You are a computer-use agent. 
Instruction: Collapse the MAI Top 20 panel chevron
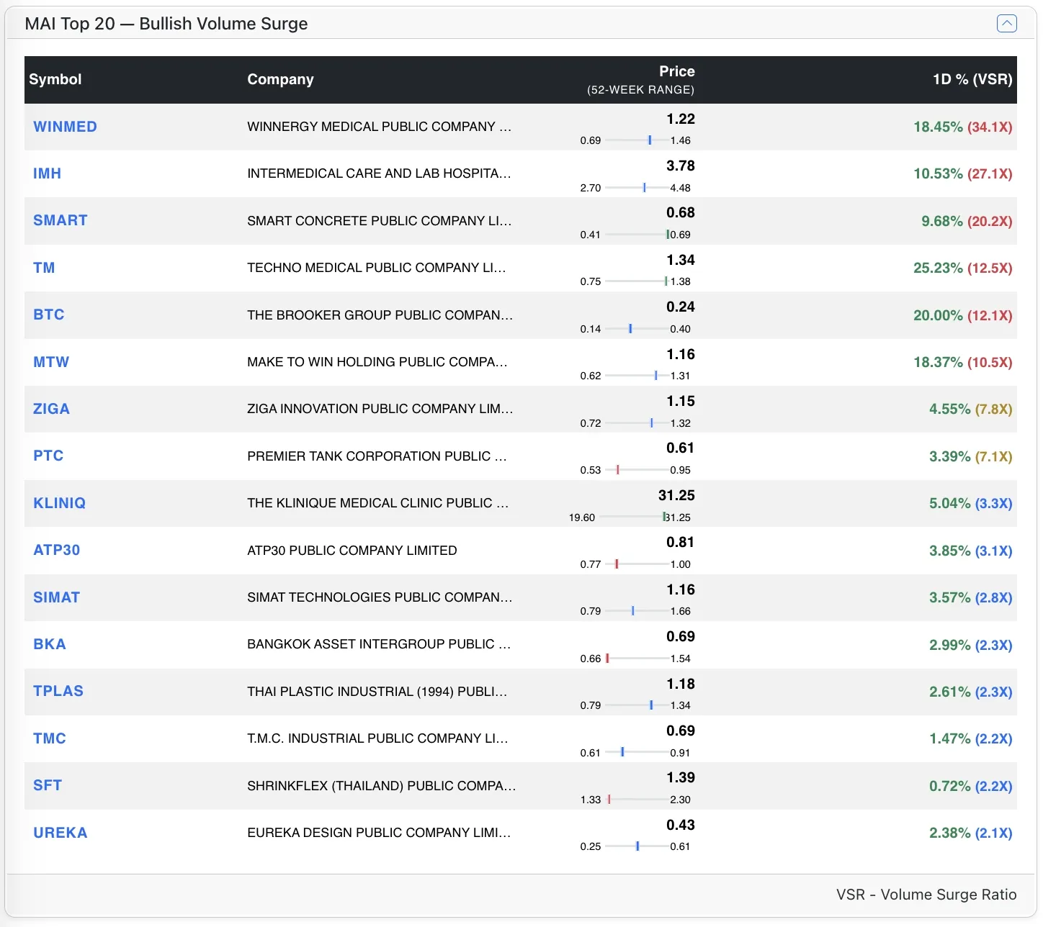[1006, 24]
